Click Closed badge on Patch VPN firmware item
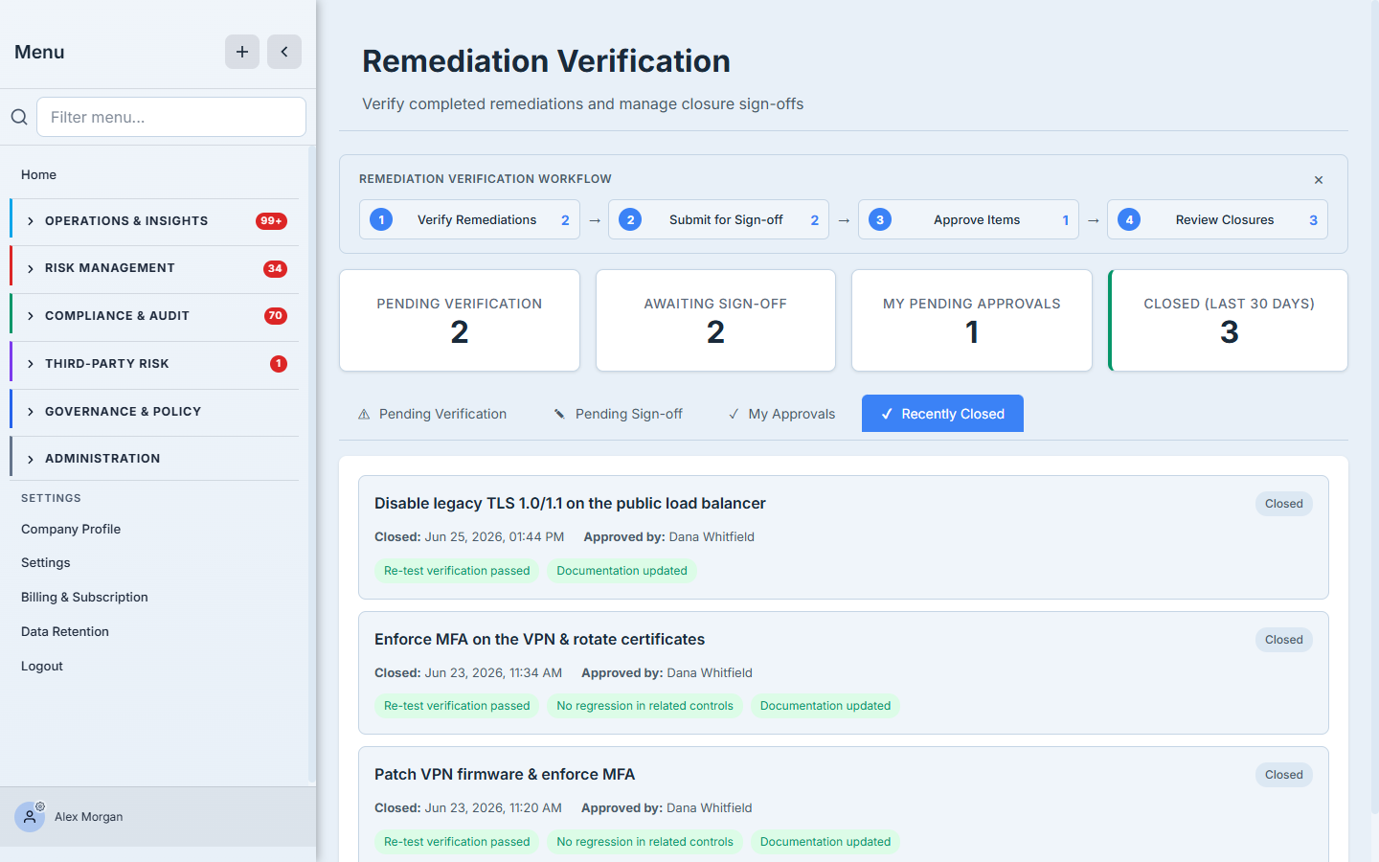Viewport: 1379px width, 862px height. [1283, 775]
